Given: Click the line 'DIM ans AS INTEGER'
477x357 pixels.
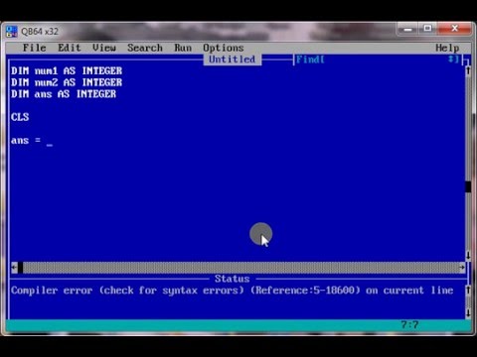Looking at the screenshot, I should point(64,94).
